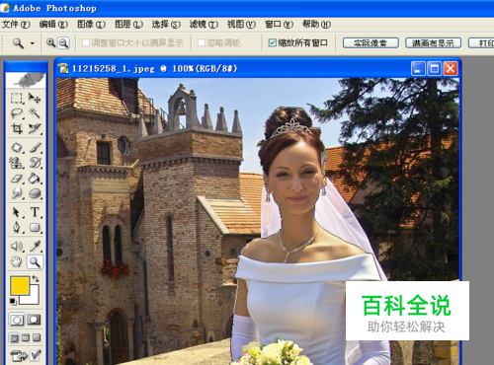Click Jump to ImageReady icon

click(19, 356)
